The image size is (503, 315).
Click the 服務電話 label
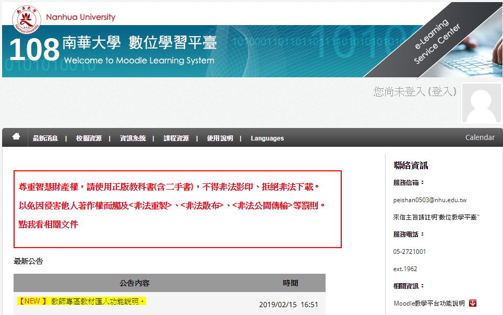pos(409,235)
